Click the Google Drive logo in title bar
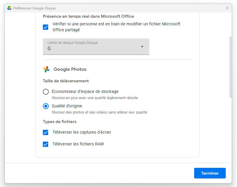The height and width of the screenshot is (187, 237). click(9, 8)
